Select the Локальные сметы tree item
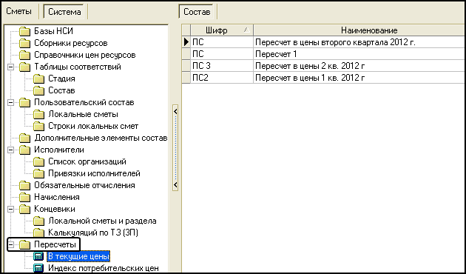 point(83,115)
